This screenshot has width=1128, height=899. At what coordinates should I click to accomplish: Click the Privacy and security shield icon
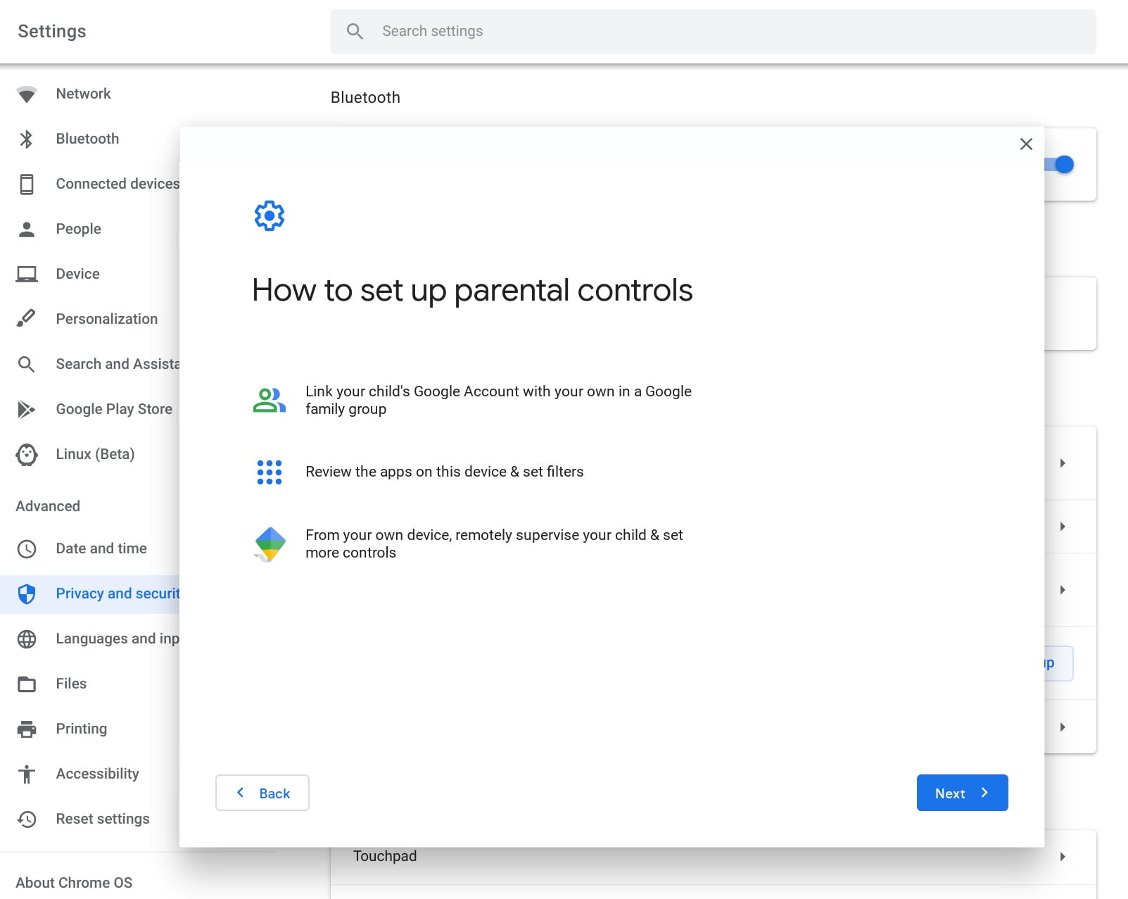click(x=27, y=594)
